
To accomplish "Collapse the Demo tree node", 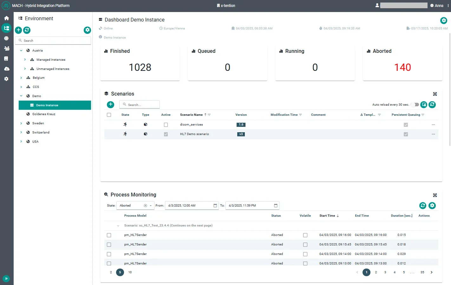I will tap(21, 96).
